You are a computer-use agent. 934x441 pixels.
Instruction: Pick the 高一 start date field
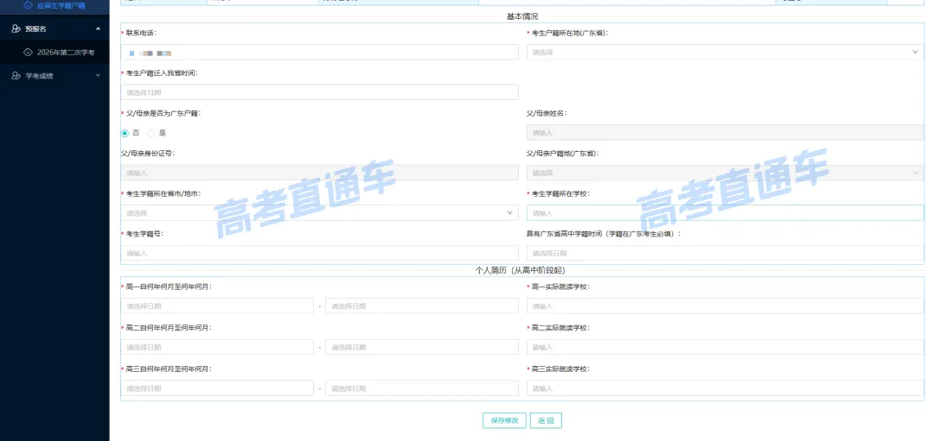pos(217,306)
